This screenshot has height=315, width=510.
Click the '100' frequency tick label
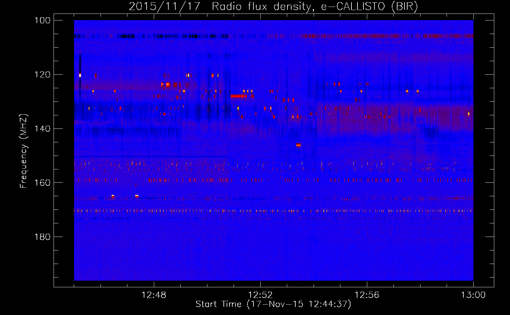click(42, 20)
